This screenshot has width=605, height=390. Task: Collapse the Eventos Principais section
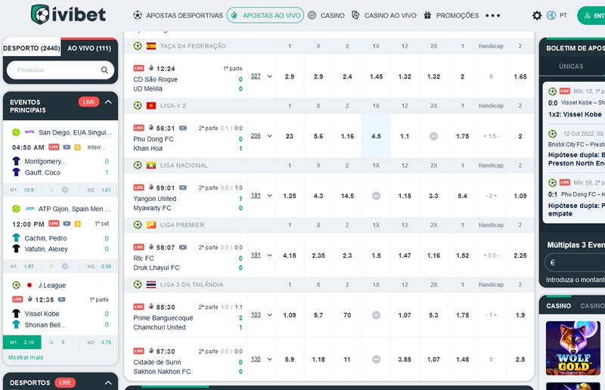click(x=108, y=102)
